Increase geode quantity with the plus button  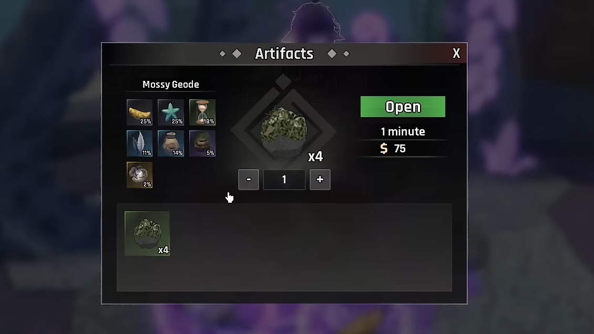[320, 179]
